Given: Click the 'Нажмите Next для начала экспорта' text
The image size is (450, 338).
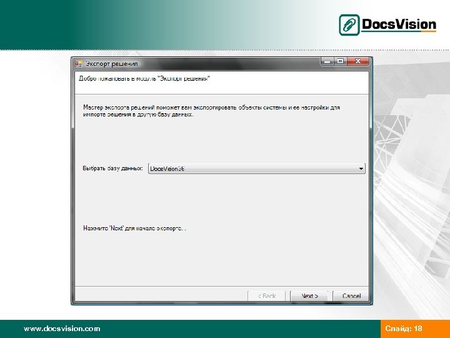Looking at the screenshot, I should (134, 228).
